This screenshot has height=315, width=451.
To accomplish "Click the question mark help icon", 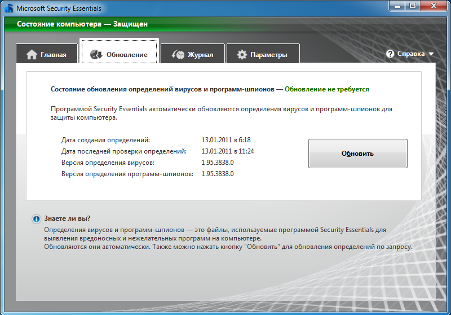I will click(x=390, y=54).
